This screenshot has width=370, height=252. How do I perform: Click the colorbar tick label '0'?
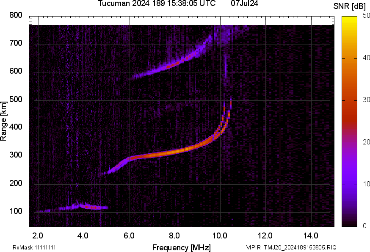point(365,226)
